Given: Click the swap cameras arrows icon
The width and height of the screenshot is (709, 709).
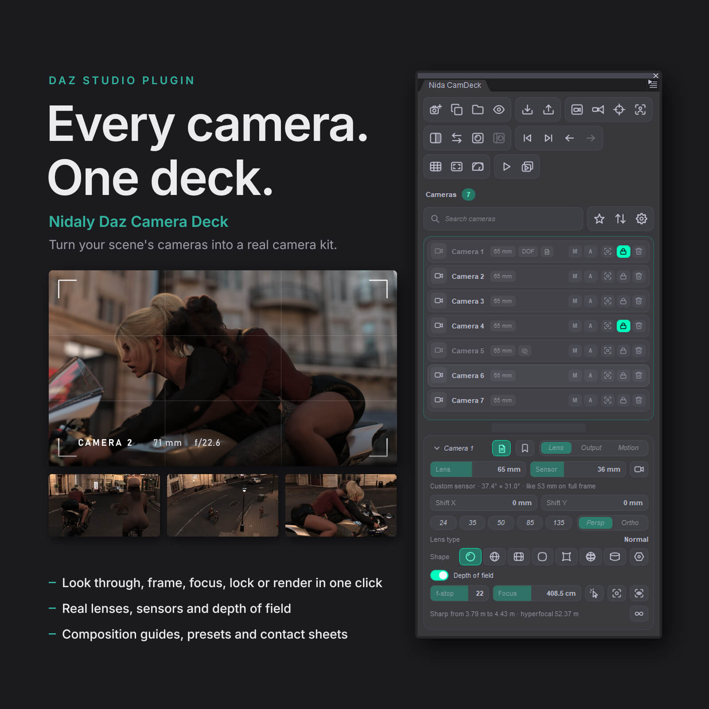Looking at the screenshot, I should pos(456,138).
